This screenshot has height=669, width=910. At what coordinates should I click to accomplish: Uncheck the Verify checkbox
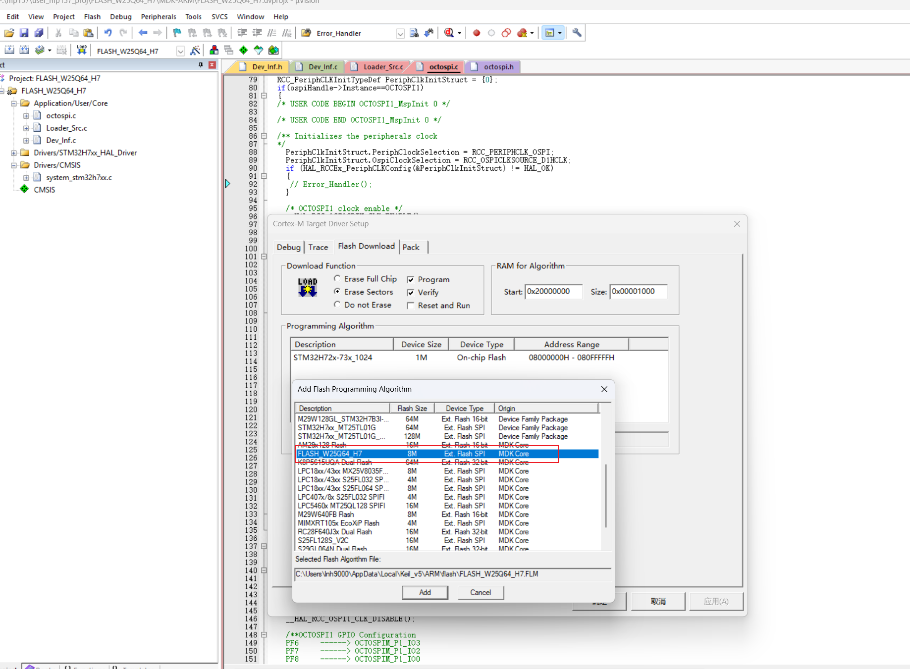411,293
